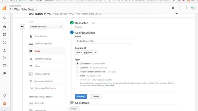The width and height of the screenshot is (198, 111).
Task: Open Discover lightbulb icon
Action: [x=5, y=96]
